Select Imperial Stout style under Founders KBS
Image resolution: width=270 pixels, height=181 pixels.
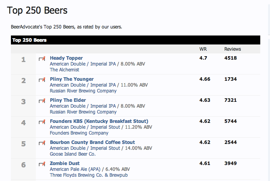coord(85,127)
